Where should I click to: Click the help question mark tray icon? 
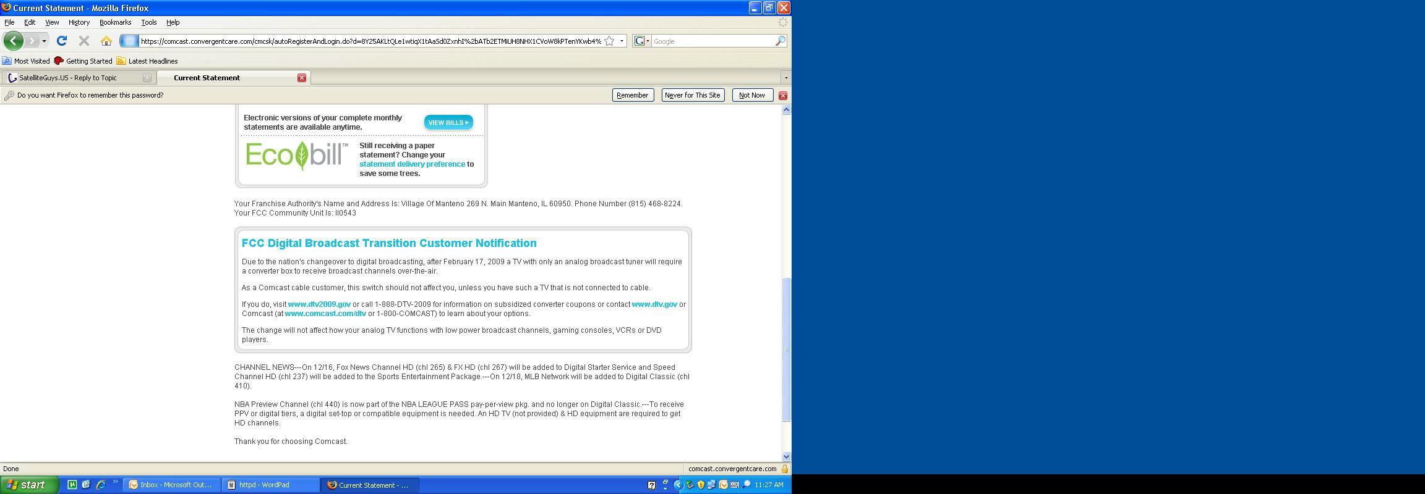coord(651,485)
